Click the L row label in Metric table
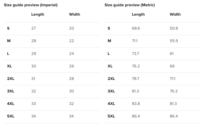Image resolution: width=205 pixels, height=128 pixels. [109, 53]
